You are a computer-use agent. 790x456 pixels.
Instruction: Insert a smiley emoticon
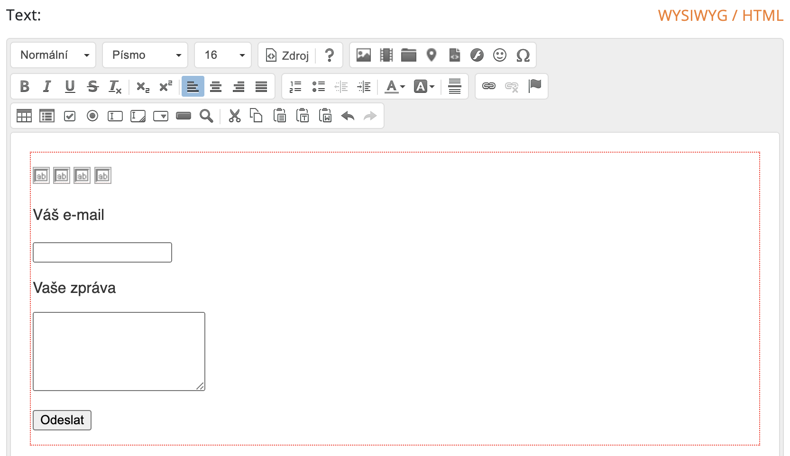pos(499,55)
